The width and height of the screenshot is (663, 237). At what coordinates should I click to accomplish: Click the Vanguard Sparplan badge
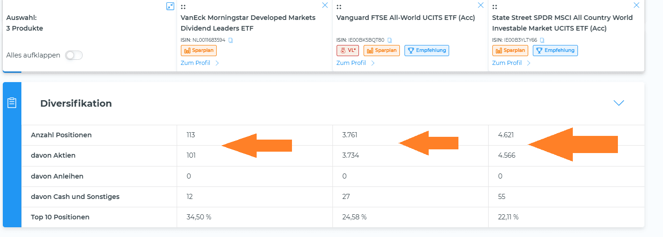(382, 51)
